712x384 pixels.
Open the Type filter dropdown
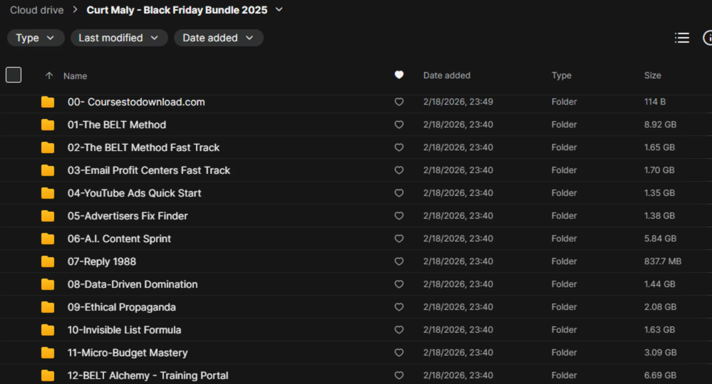point(35,38)
